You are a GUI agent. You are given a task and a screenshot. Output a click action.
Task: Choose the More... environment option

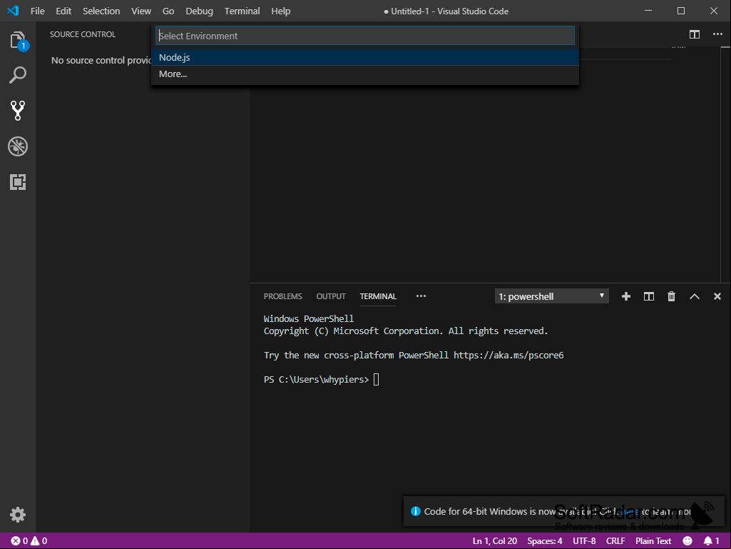click(365, 74)
